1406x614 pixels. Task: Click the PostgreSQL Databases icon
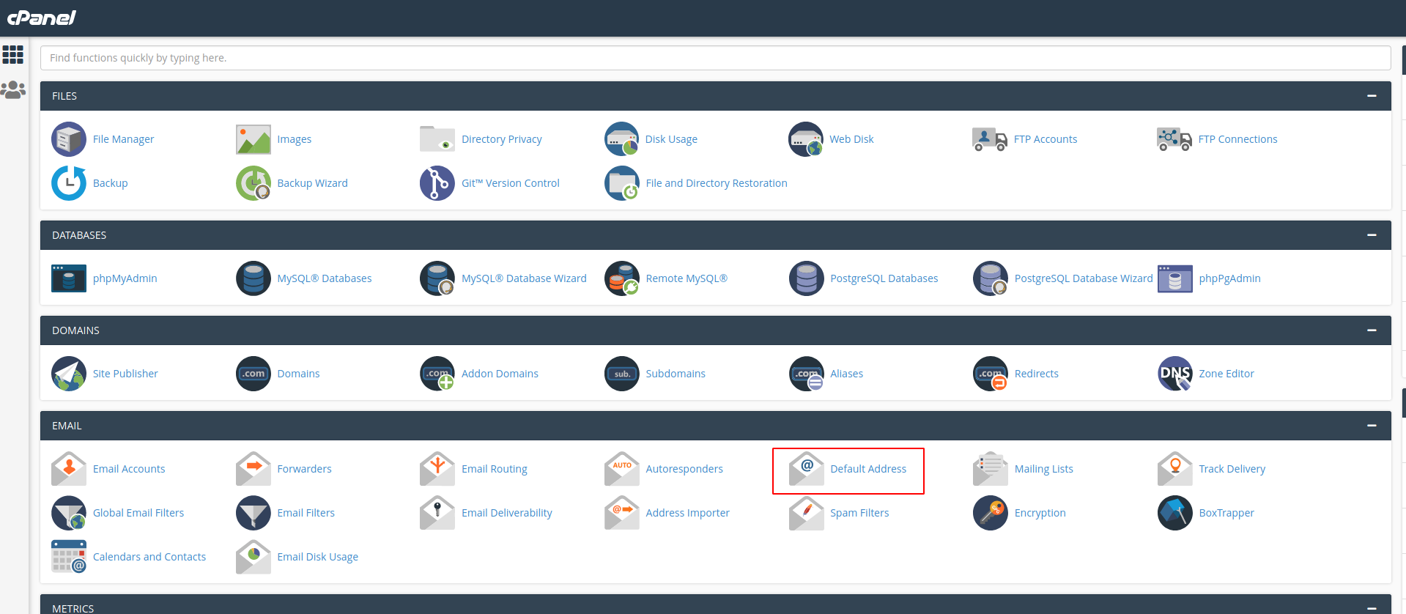(806, 278)
